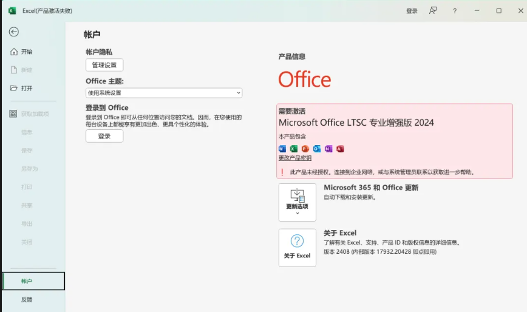Open help with the question mark icon

(x=455, y=11)
